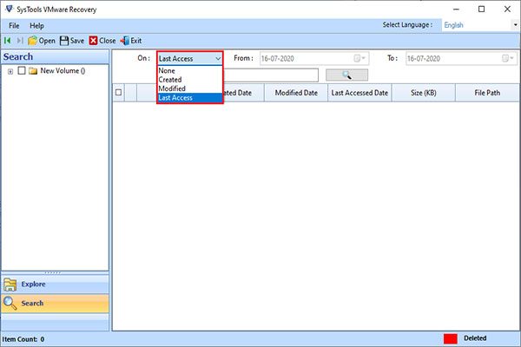
Task: Minimize the VMware Recovery window
Action: pos(456,10)
